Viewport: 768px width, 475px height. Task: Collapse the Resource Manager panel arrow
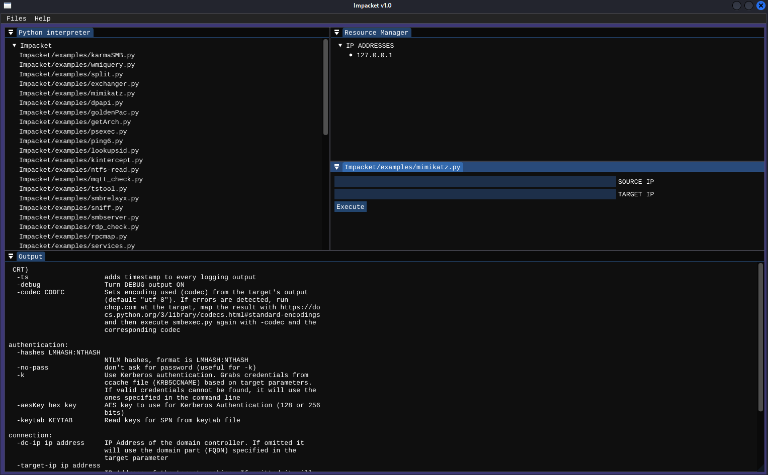click(336, 32)
